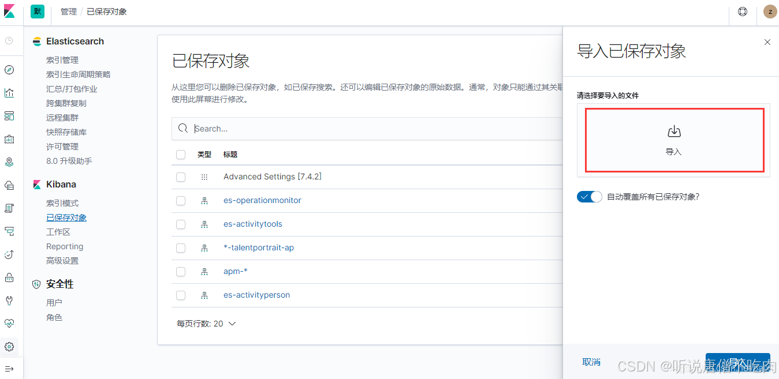Open Discover via compass icon
Image resolution: width=779 pixels, height=379 pixels.
tap(9, 70)
